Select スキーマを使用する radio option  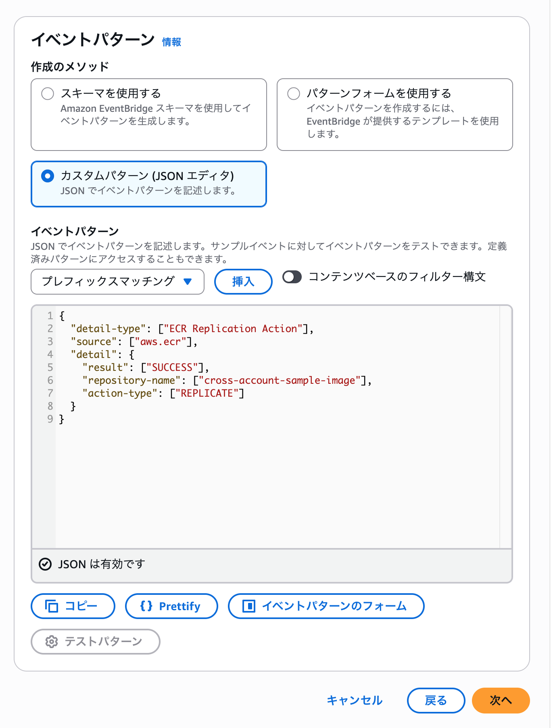48,94
